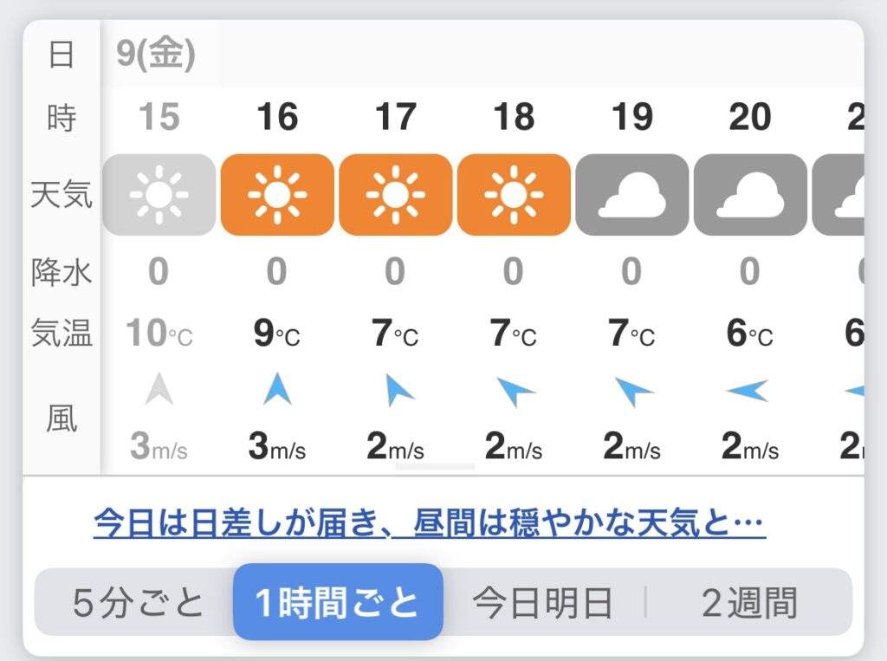Click the sunny weather icon at 16 o'clock
The width and height of the screenshot is (887, 661).
tap(276, 195)
